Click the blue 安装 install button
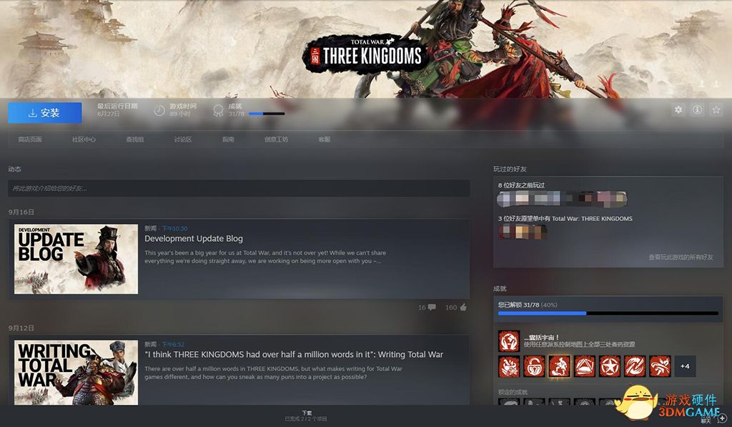Image resolution: width=732 pixels, height=427 pixels. tap(45, 112)
